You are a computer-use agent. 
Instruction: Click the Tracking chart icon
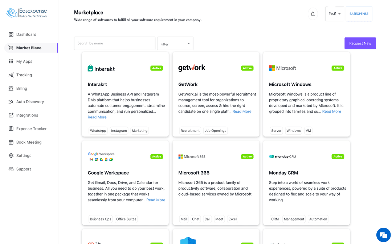tap(11, 75)
